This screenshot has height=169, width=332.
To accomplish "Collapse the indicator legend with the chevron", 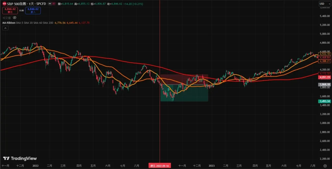I will 6,28.
